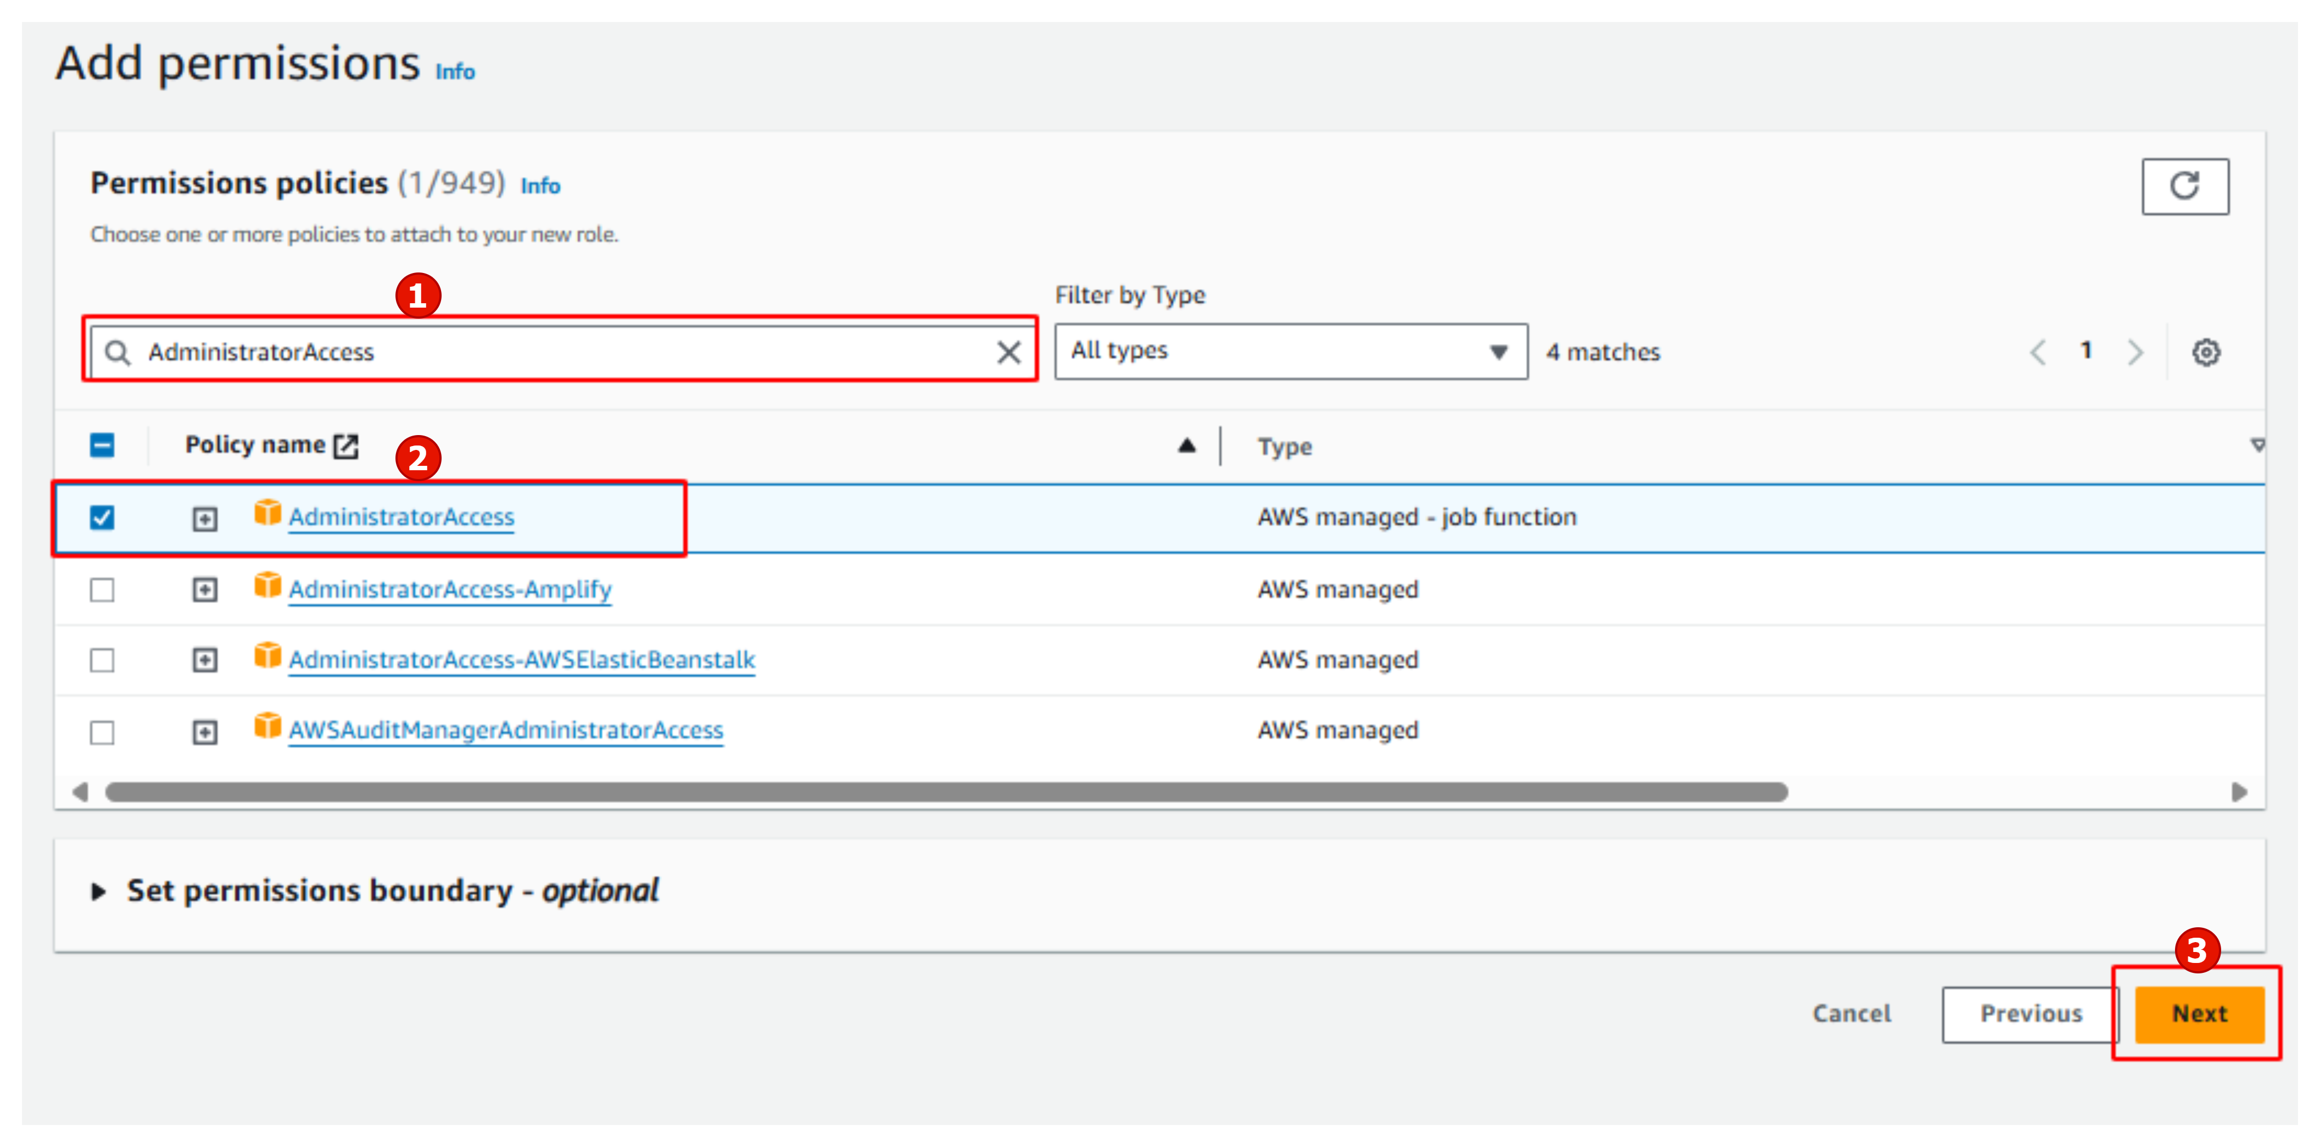Expand Set permissions boundary section
The image size is (2320, 1147).
(x=98, y=892)
